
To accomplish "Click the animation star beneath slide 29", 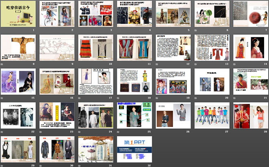I will click(x=2, y=165).
